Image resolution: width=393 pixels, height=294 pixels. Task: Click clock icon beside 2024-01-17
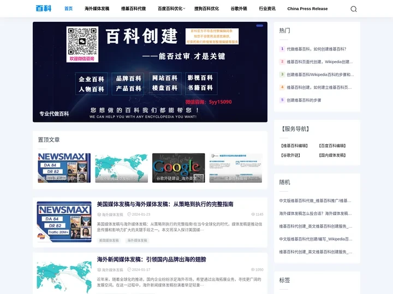tap(129, 269)
